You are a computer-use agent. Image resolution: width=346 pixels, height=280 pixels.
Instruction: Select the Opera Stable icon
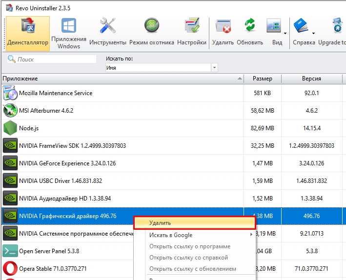(x=10, y=268)
